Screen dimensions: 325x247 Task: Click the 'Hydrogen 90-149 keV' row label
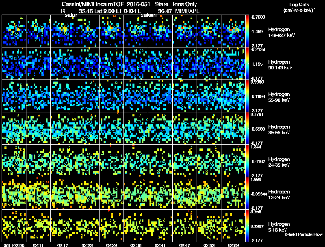point(280,65)
